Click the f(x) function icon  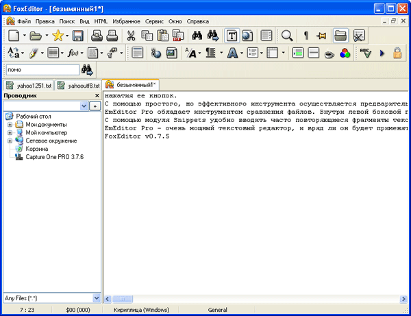[x=73, y=53]
